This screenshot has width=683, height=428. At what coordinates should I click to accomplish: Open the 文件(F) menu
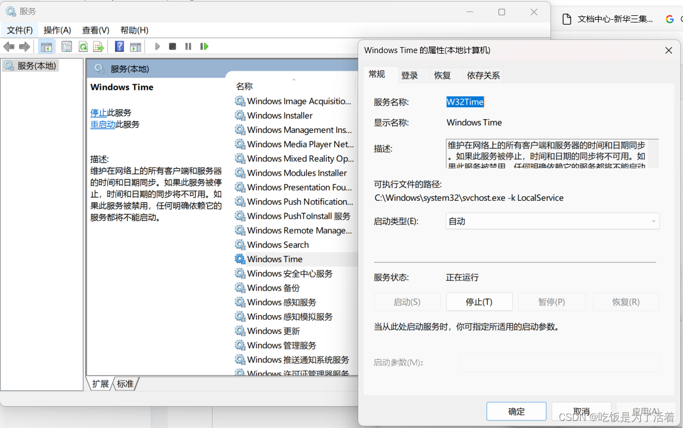tap(20, 30)
